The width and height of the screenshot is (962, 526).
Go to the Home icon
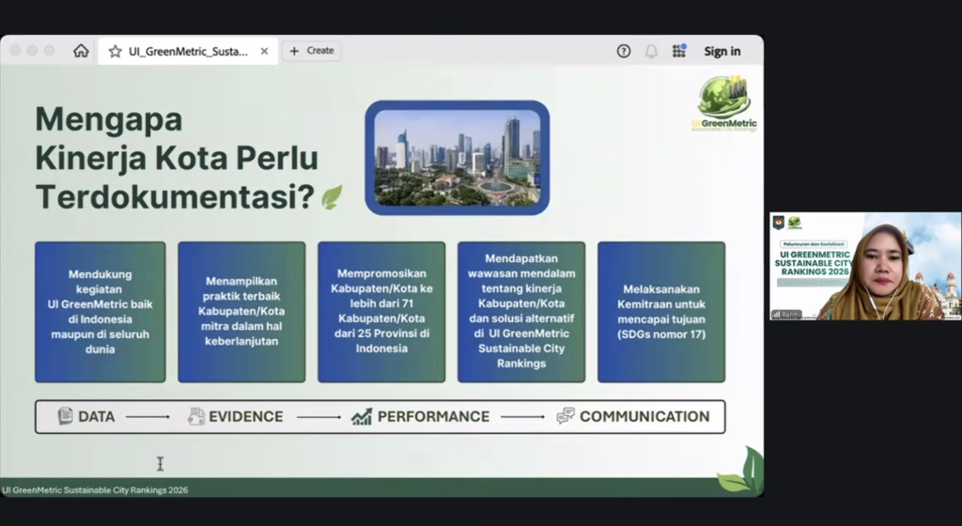(81, 51)
